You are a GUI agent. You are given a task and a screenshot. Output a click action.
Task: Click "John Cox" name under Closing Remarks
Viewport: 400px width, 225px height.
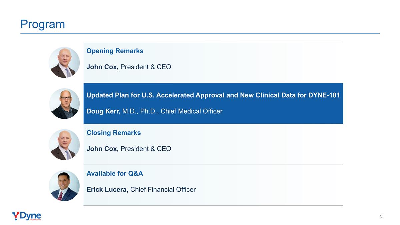[x=102, y=149]
